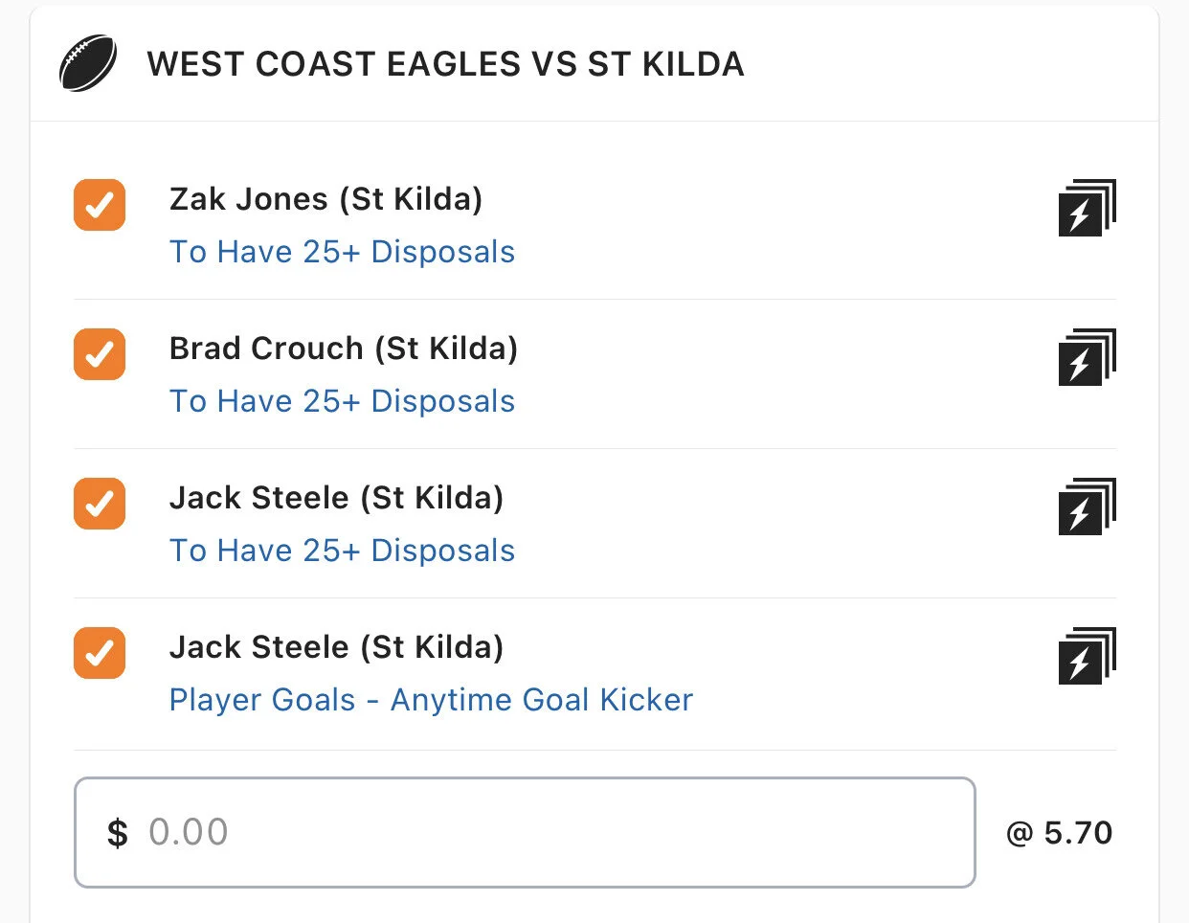Click the Brad Crouch (St Kilda) player name
Image resolution: width=1189 pixels, height=923 pixels.
click(343, 349)
